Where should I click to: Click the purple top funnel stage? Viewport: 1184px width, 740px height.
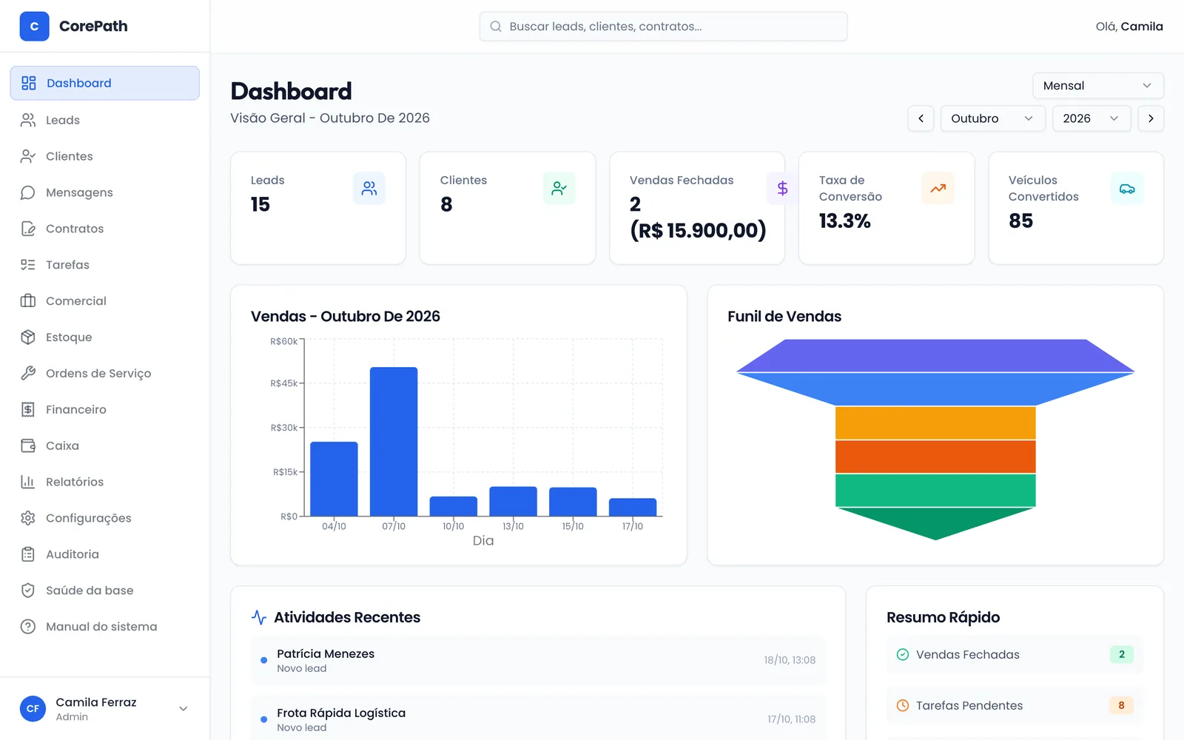(935, 355)
